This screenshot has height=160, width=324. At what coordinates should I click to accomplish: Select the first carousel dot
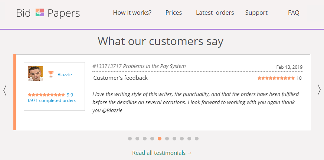coord(130,139)
